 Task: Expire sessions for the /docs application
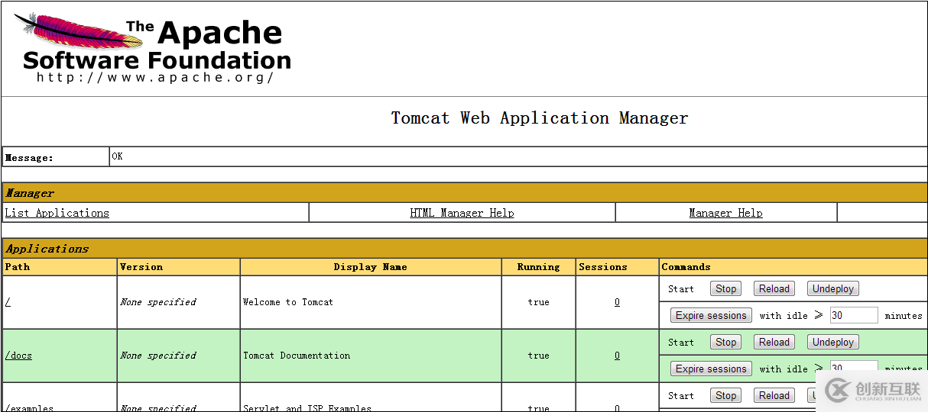[711, 369]
